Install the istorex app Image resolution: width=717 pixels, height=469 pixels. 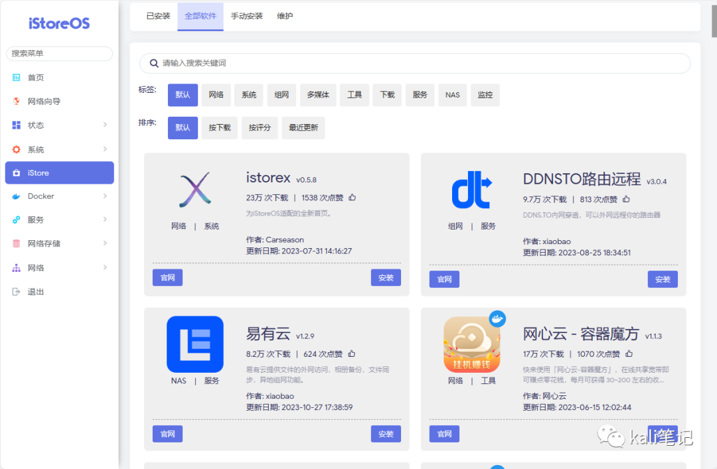pyautogui.click(x=386, y=277)
